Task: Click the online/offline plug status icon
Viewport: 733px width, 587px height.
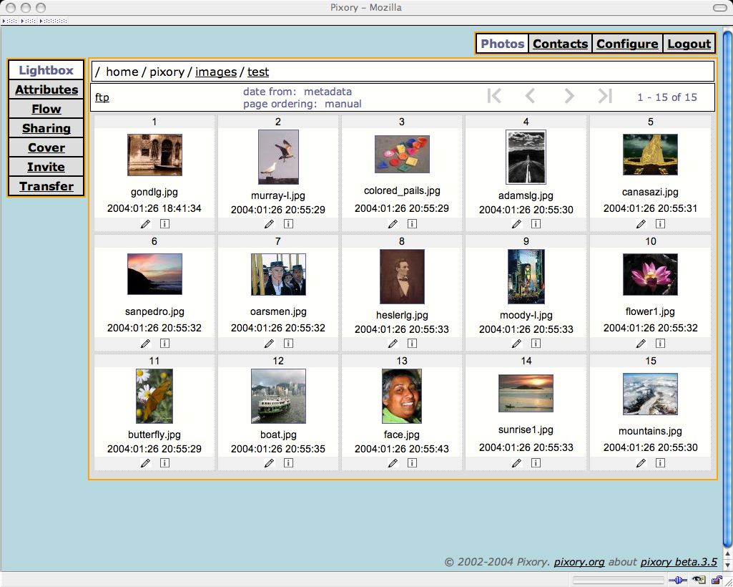Action: point(677,580)
